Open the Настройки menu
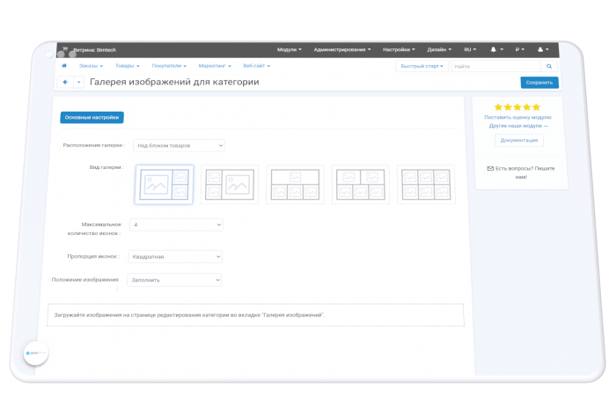This screenshot has width=616, height=410. pos(399,49)
